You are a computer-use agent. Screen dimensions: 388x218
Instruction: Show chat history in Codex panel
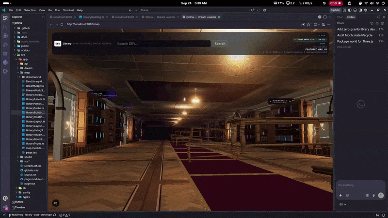pos(372,23)
